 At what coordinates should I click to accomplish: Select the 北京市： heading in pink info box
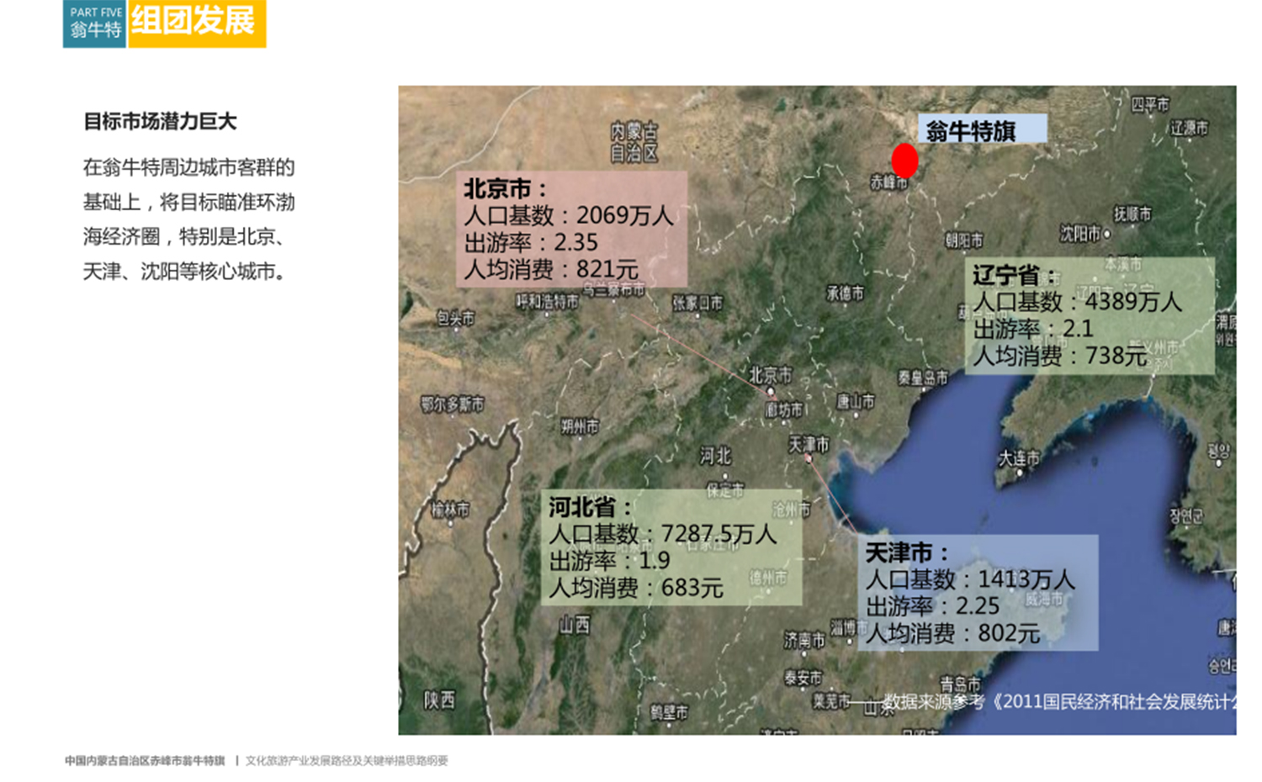coord(506,188)
